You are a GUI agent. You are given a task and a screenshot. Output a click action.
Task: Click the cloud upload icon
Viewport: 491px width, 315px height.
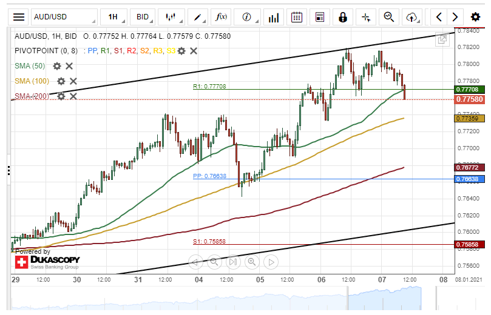(412, 17)
